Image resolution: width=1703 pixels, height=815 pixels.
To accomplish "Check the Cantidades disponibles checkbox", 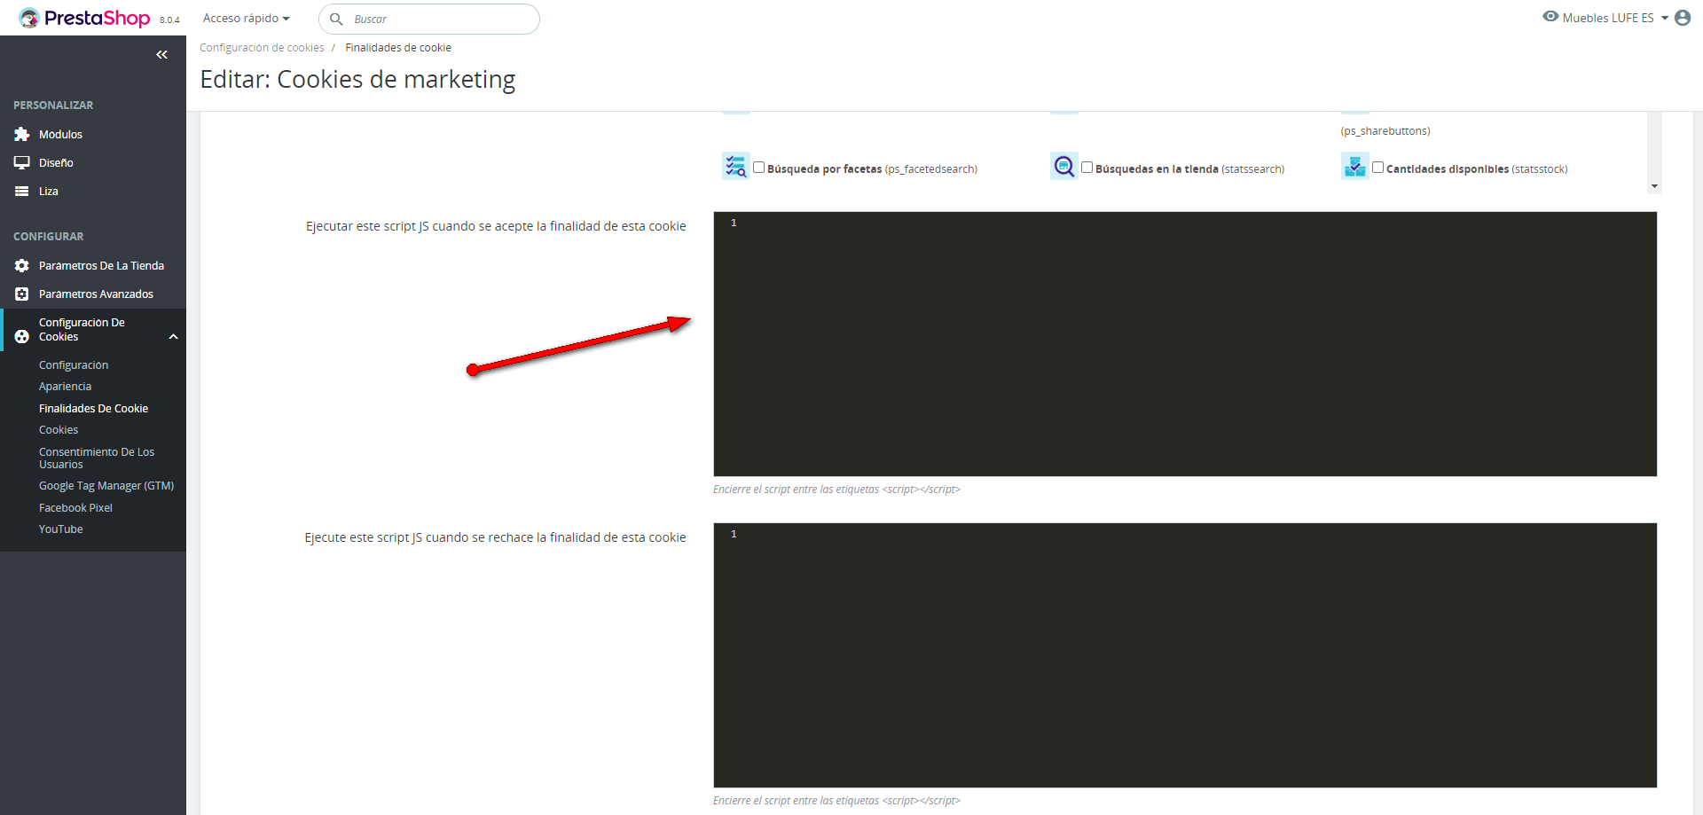I will pyautogui.click(x=1378, y=168).
